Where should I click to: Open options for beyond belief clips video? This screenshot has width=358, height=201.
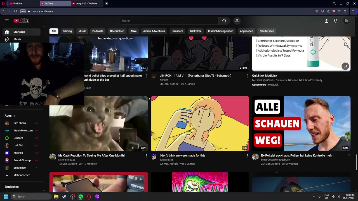[146, 76]
